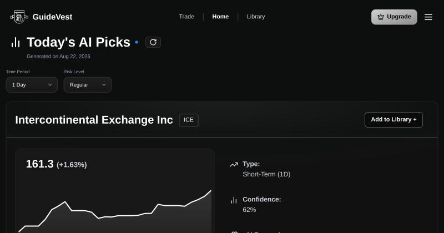Click the blue status dot after Today's AI Picks
The image size is (444, 233).
point(137,42)
